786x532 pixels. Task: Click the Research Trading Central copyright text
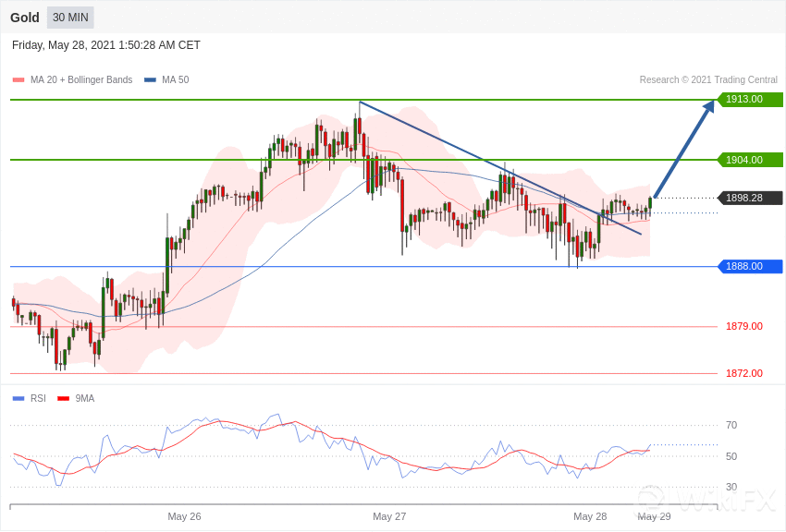pyautogui.click(x=708, y=80)
